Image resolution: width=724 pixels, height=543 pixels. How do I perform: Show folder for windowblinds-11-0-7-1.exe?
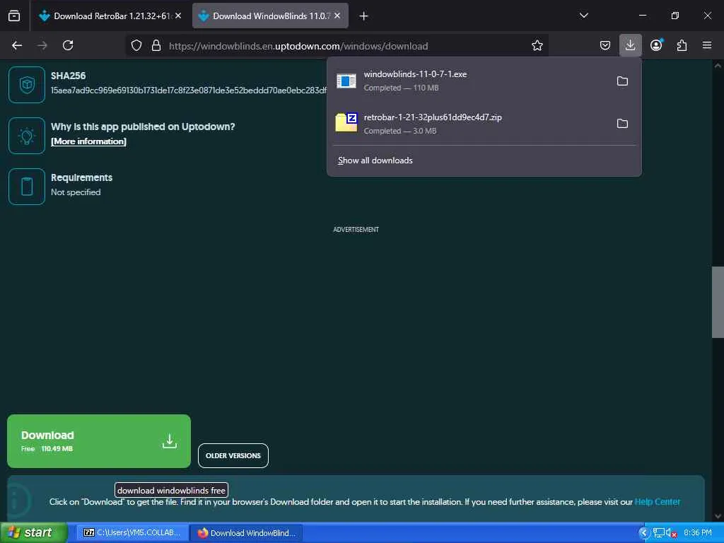(x=622, y=81)
